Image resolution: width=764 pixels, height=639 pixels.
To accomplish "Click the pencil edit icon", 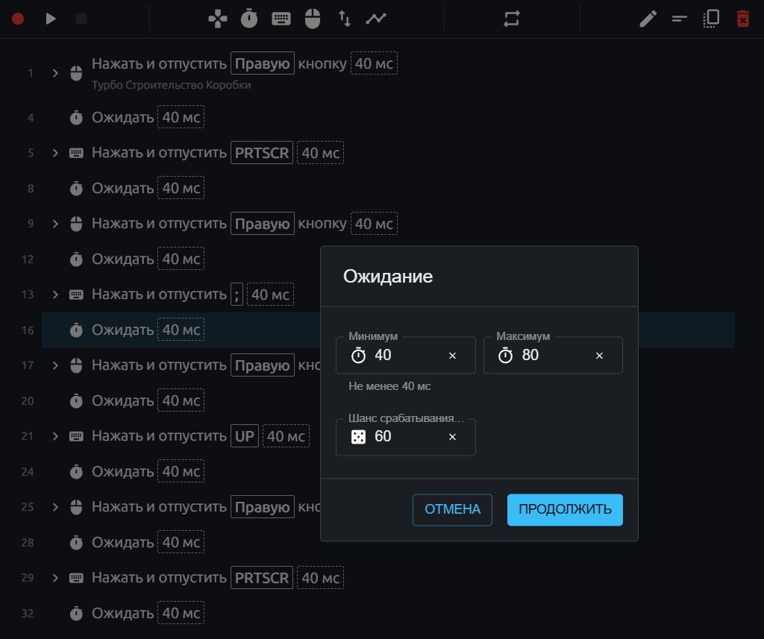I will coord(648,19).
